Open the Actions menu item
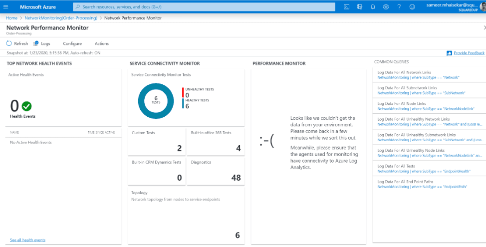Screen dimensions: 486x247 102,43
